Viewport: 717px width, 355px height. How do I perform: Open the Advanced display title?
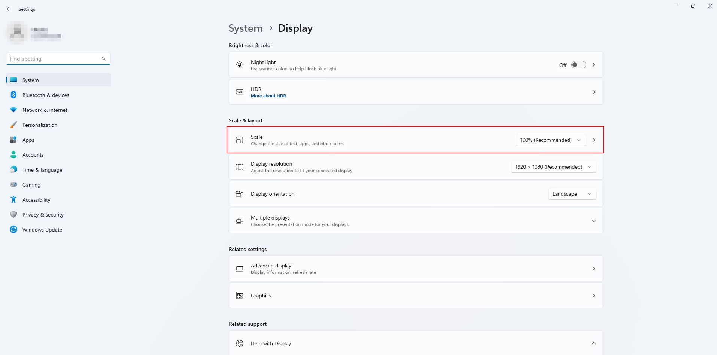pos(271,266)
